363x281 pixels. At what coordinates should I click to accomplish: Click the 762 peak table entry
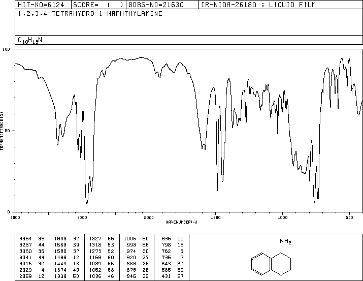tap(173, 251)
